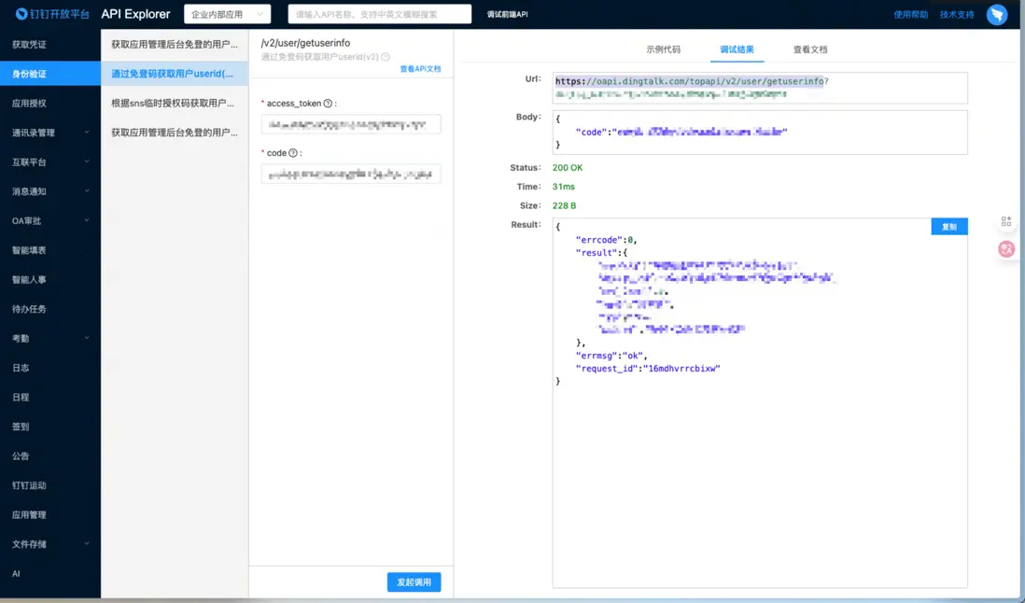Click the /v2/user/getuserinfo endpoint title
1025x603 pixels.
(305, 43)
